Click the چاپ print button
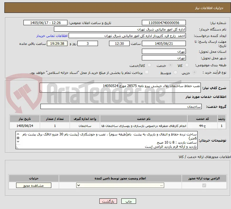This screenshot has height=209, width=231. pos(129,201)
